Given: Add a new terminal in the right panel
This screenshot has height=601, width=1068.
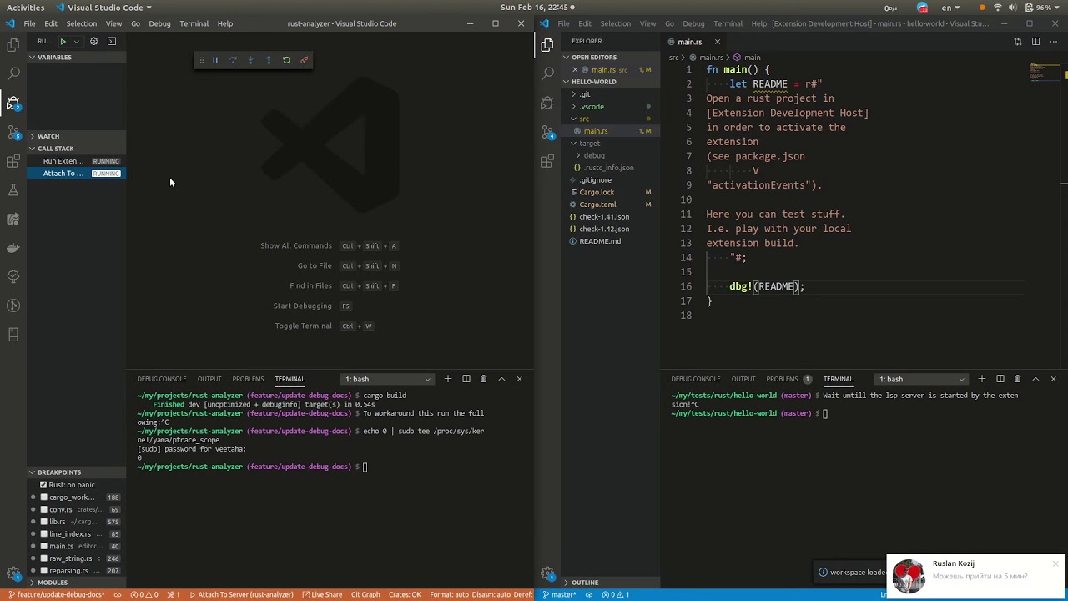Looking at the screenshot, I should pos(982,379).
